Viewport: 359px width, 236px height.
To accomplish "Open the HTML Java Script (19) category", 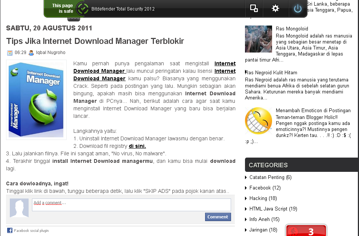I will coord(273,209).
